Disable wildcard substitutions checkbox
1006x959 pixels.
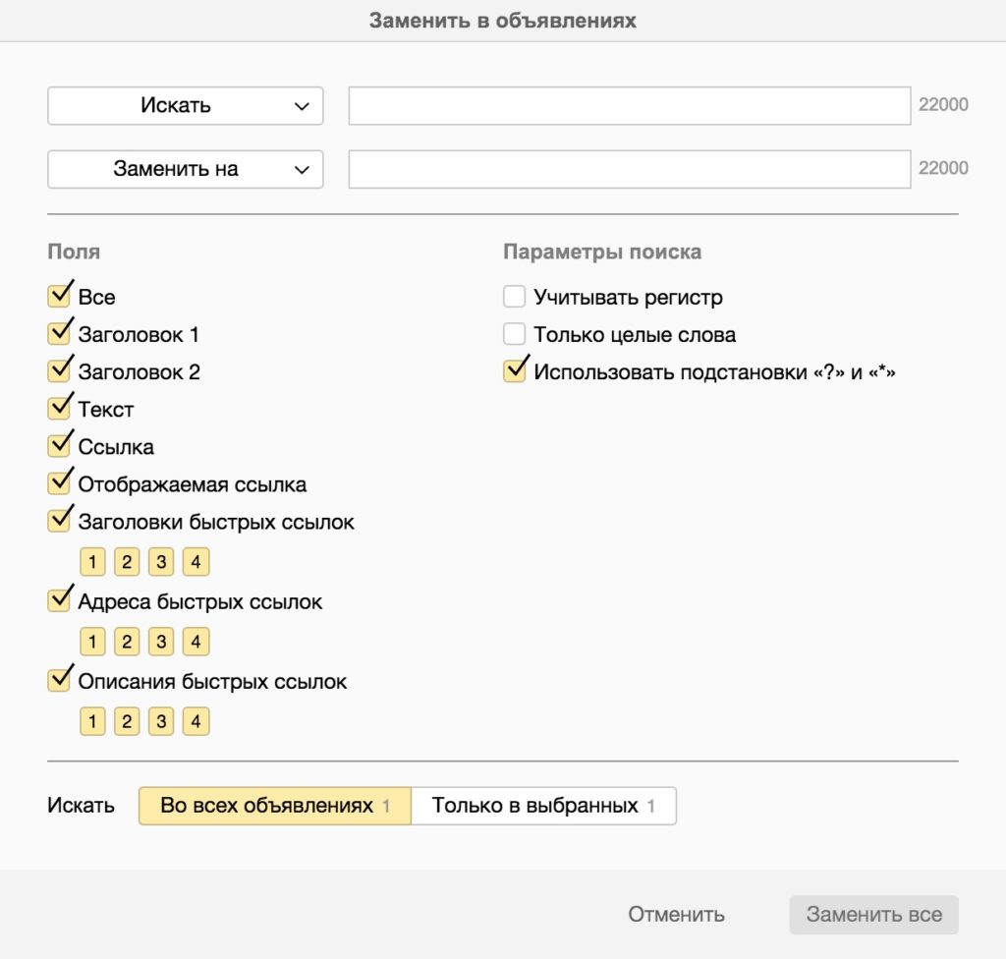pyautogui.click(x=515, y=372)
